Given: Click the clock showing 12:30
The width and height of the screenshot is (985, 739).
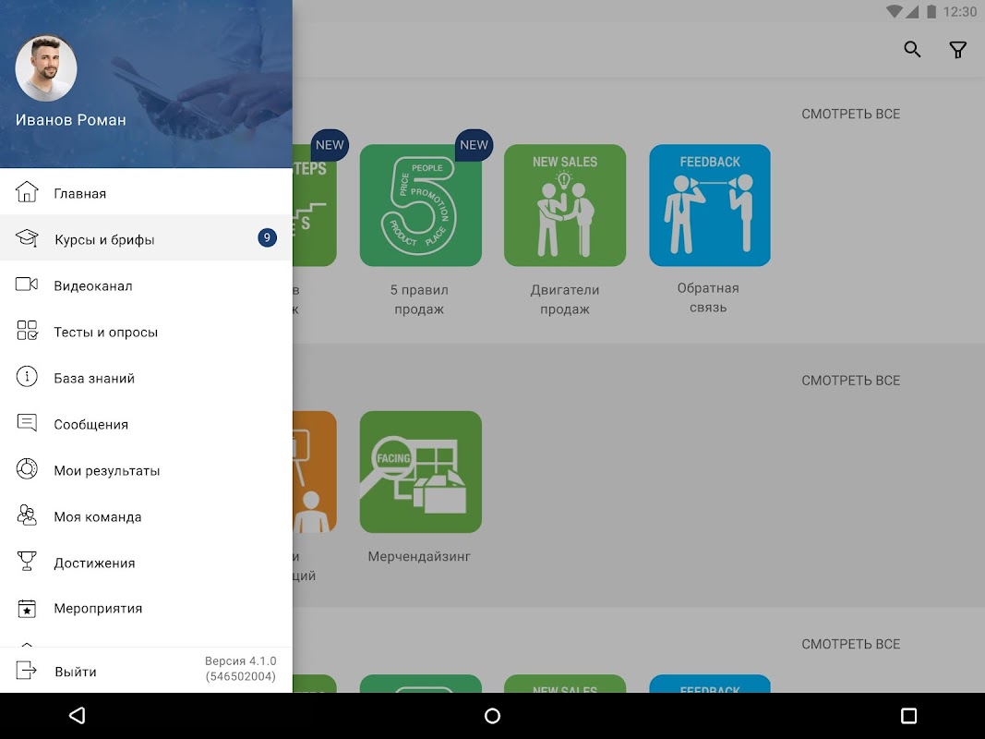Looking at the screenshot, I should (x=960, y=11).
